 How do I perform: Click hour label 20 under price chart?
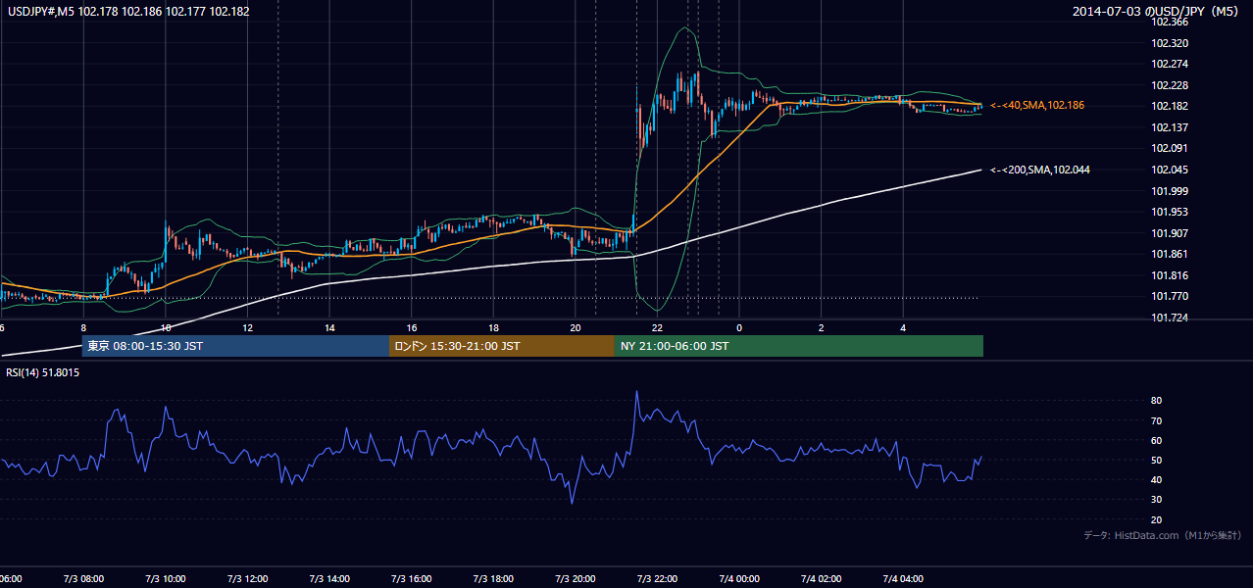pos(576,327)
